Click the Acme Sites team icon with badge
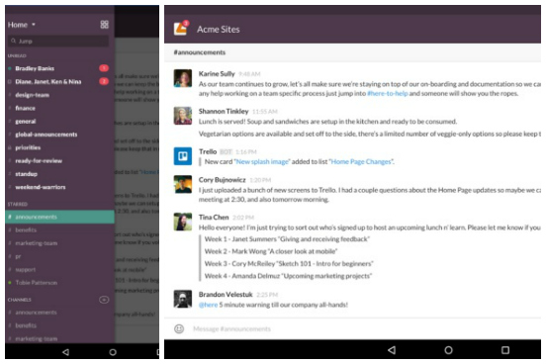546x364 pixels. 181,29
